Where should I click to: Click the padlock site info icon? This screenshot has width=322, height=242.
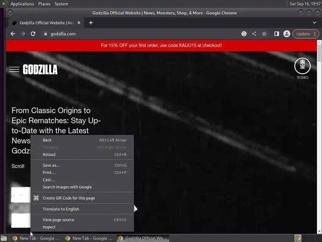(x=46, y=34)
